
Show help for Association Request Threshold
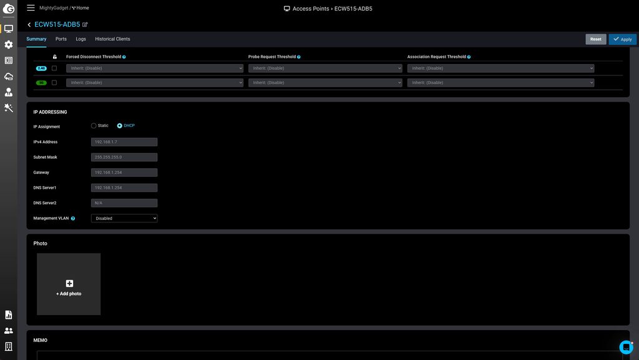point(469,57)
